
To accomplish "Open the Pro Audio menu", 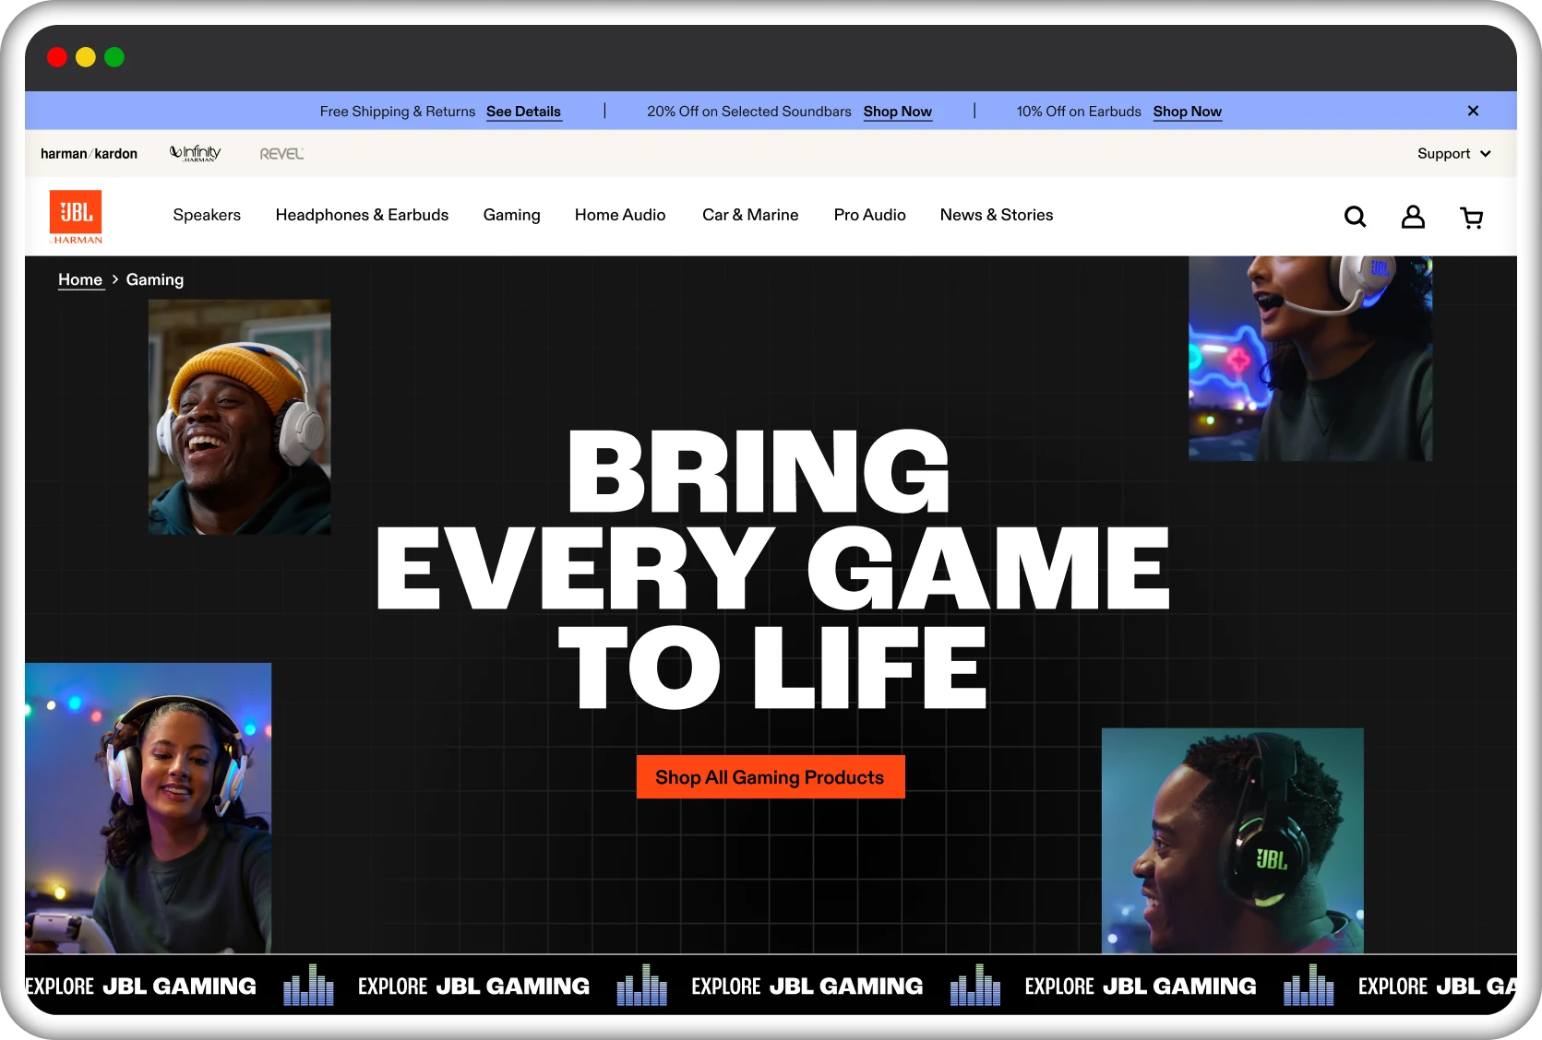I will click(870, 215).
